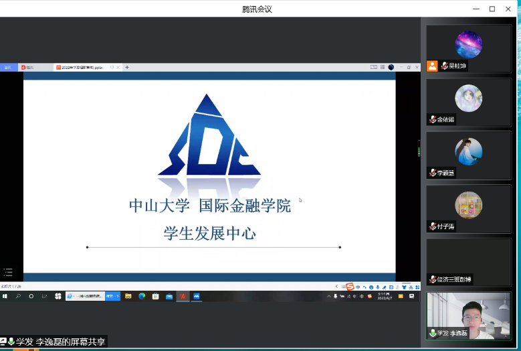Click the muted mic icon beside 吴桂坤
The image size is (521, 351).
pyautogui.click(x=444, y=66)
